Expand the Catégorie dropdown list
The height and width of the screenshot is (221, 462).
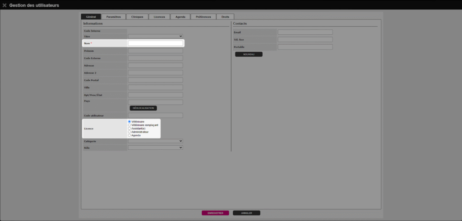[155, 141]
